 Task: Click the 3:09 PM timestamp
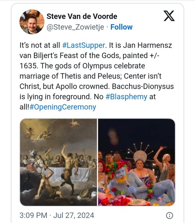[x=33, y=215]
